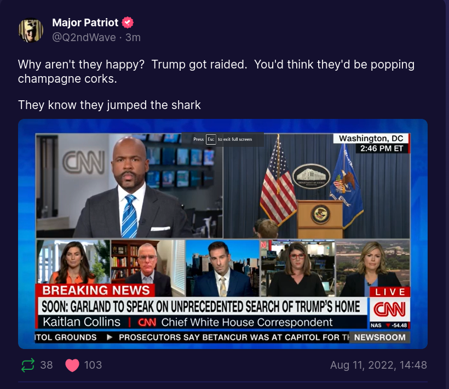This screenshot has width=449, height=389.
Task: Click the red verified badge beside Major Patriot
Action: tap(128, 23)
